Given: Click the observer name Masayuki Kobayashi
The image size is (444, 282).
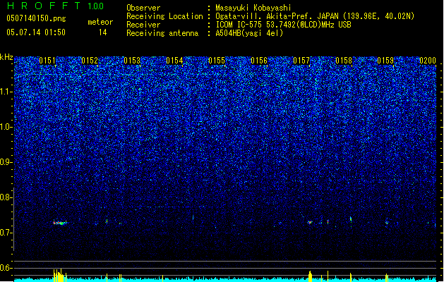Looking at the screenshot, I should click(x=253, y=8).
